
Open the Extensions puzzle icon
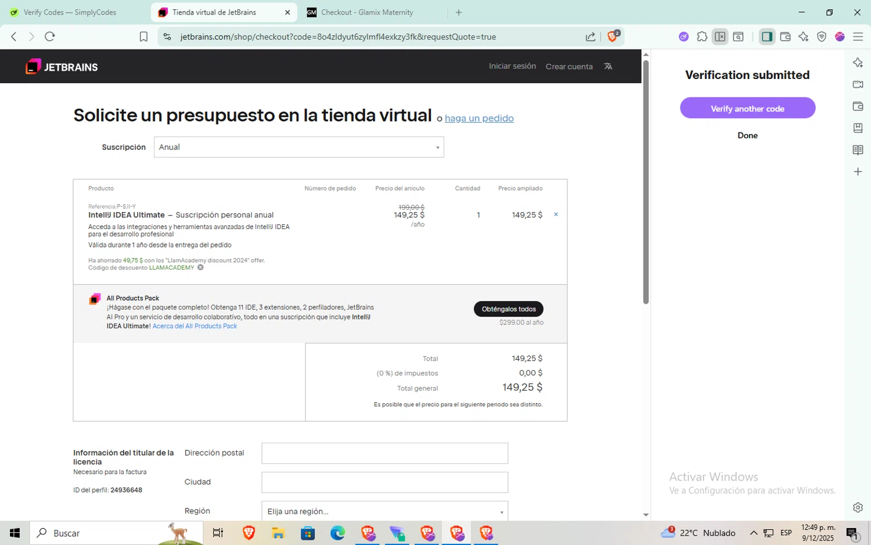[x=702, y=37]
